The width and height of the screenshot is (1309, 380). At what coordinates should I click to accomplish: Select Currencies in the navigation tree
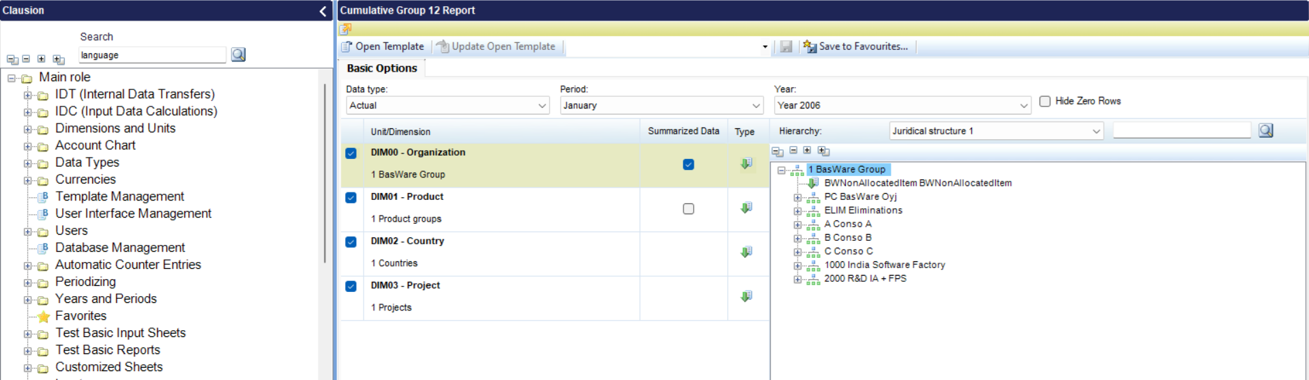(x=85, y=179)
